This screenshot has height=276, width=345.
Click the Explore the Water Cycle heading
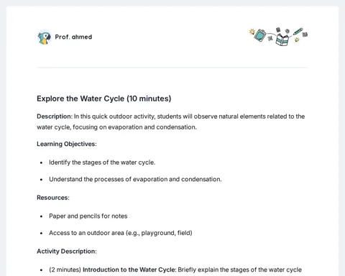(104, 98)
